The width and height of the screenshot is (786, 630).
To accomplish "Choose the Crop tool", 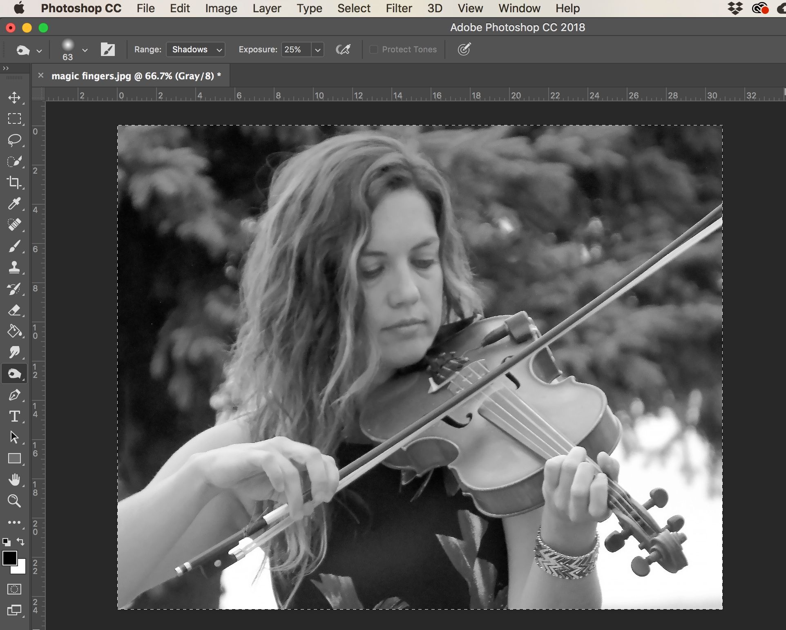I will coord(14,182).
